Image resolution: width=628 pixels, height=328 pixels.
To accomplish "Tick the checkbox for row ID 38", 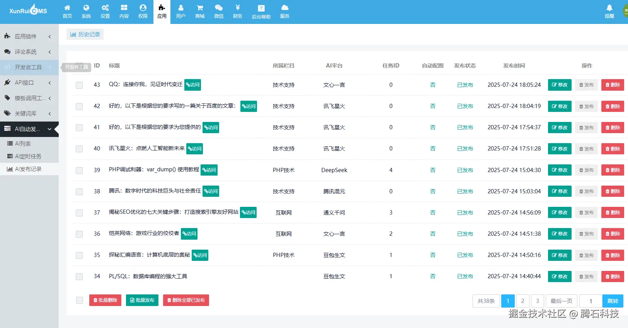I will click(x=79, y=192).
